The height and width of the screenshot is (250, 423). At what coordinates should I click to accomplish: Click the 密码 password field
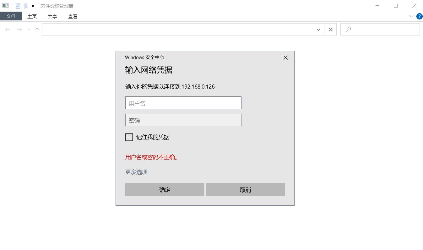[x=183, y=120]
